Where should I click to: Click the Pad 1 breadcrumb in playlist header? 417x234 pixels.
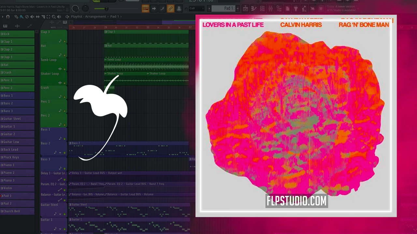point(115,17)
